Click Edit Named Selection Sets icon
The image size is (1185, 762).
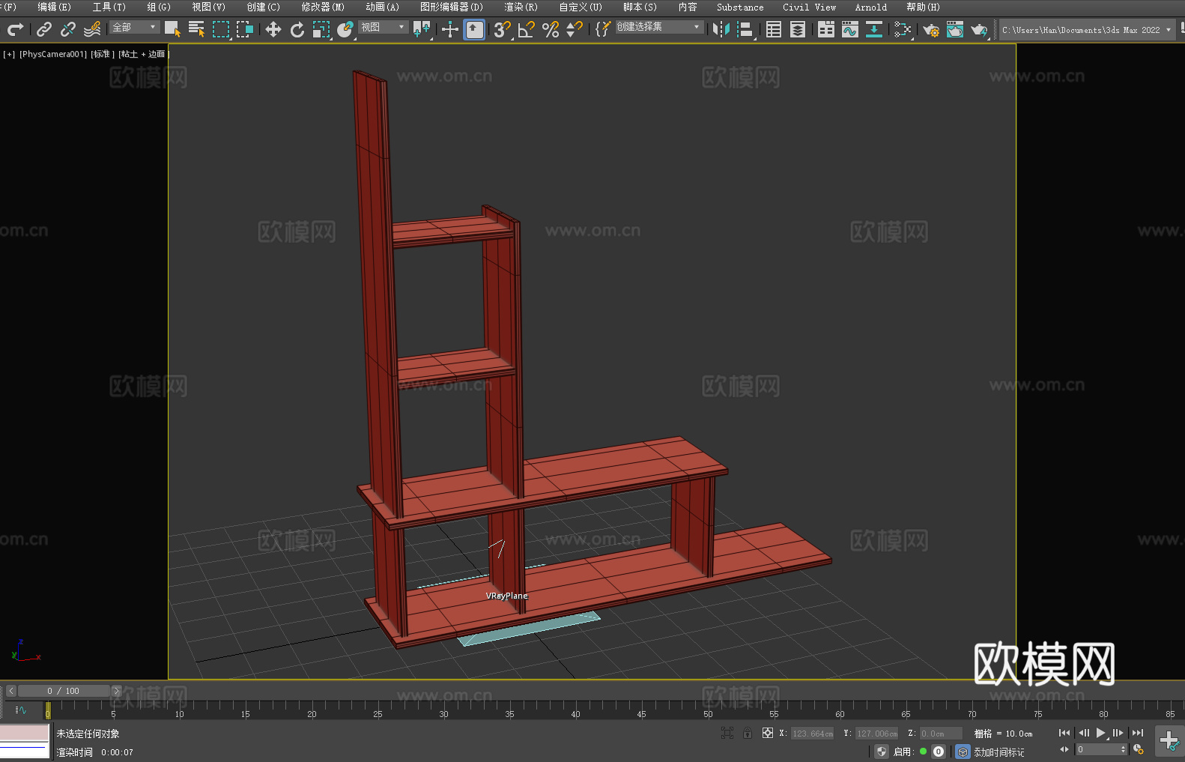click(x=602, y=29)
